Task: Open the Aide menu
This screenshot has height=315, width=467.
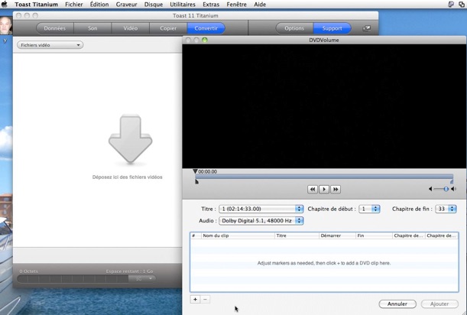Action: point(260,5)
